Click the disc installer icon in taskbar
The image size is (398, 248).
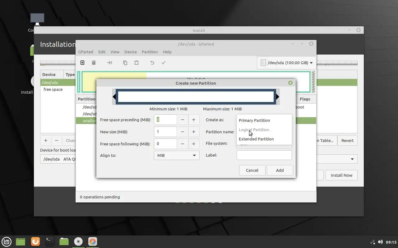click(78, 241)
